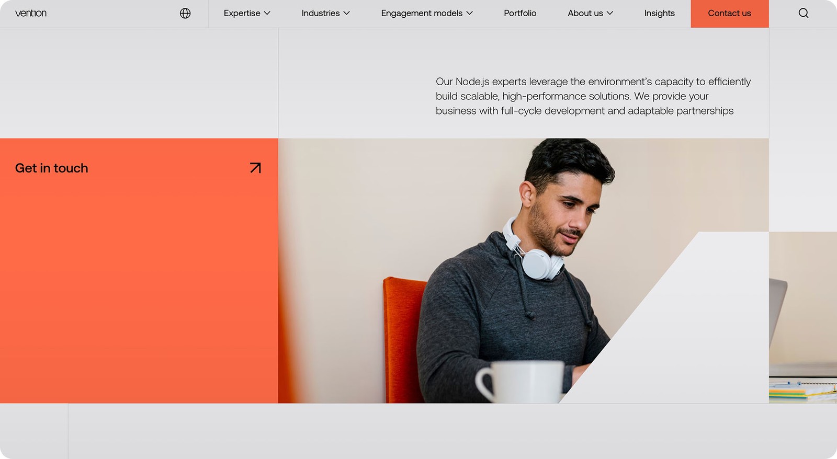The height and width of the screenshot is (459, 837).
Task: Click the Vention logo
Action: click(31, 13)
